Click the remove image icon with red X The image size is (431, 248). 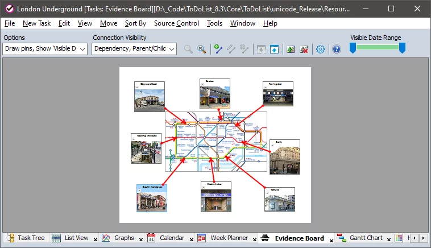(304, 49)
